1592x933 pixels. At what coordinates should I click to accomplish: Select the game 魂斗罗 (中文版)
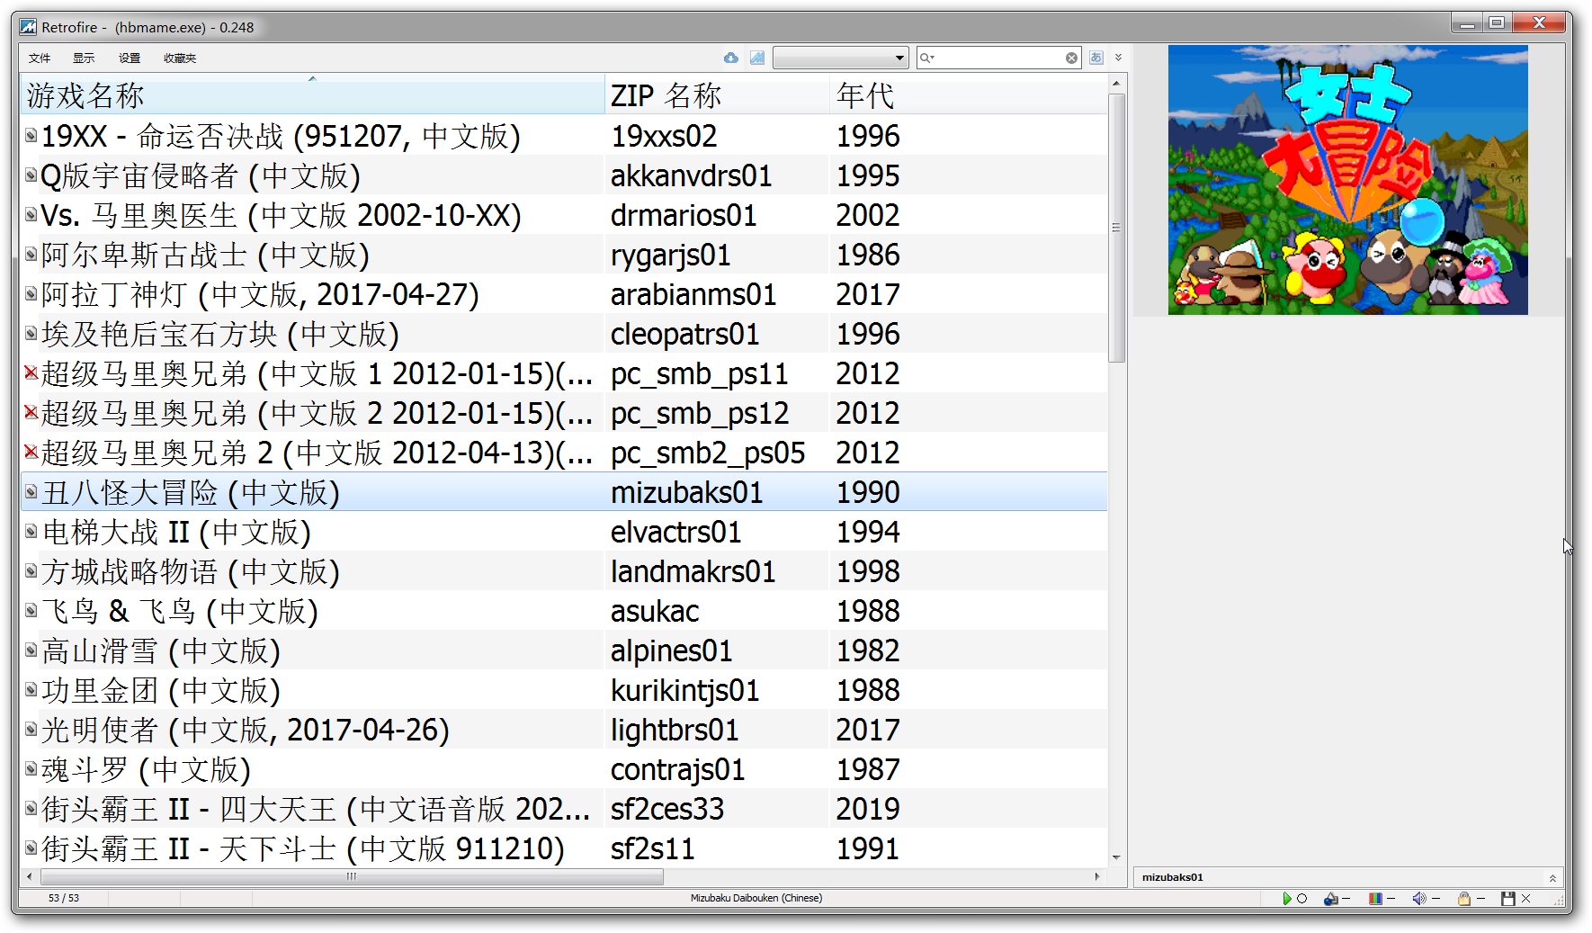pos(146,769)
